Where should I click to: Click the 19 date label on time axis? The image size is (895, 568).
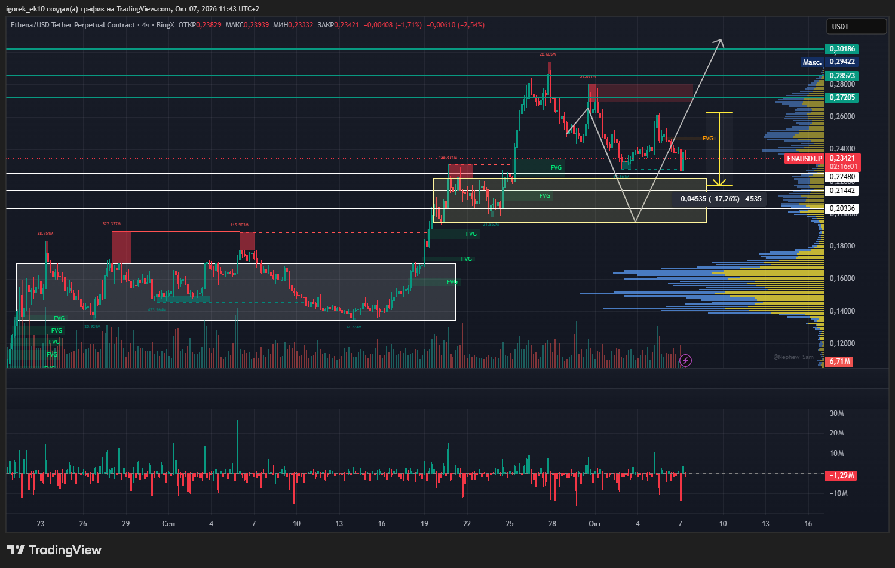click(x=424, y=524)
